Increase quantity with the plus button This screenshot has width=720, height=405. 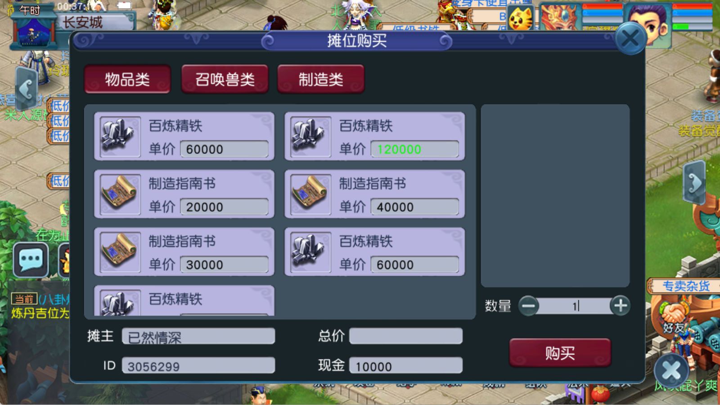[x=620, y=306]
